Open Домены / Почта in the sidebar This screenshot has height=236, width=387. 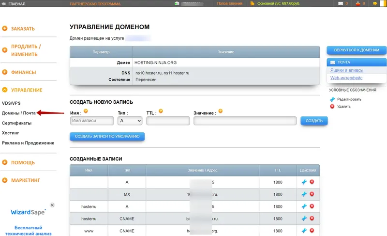[19, 113]
